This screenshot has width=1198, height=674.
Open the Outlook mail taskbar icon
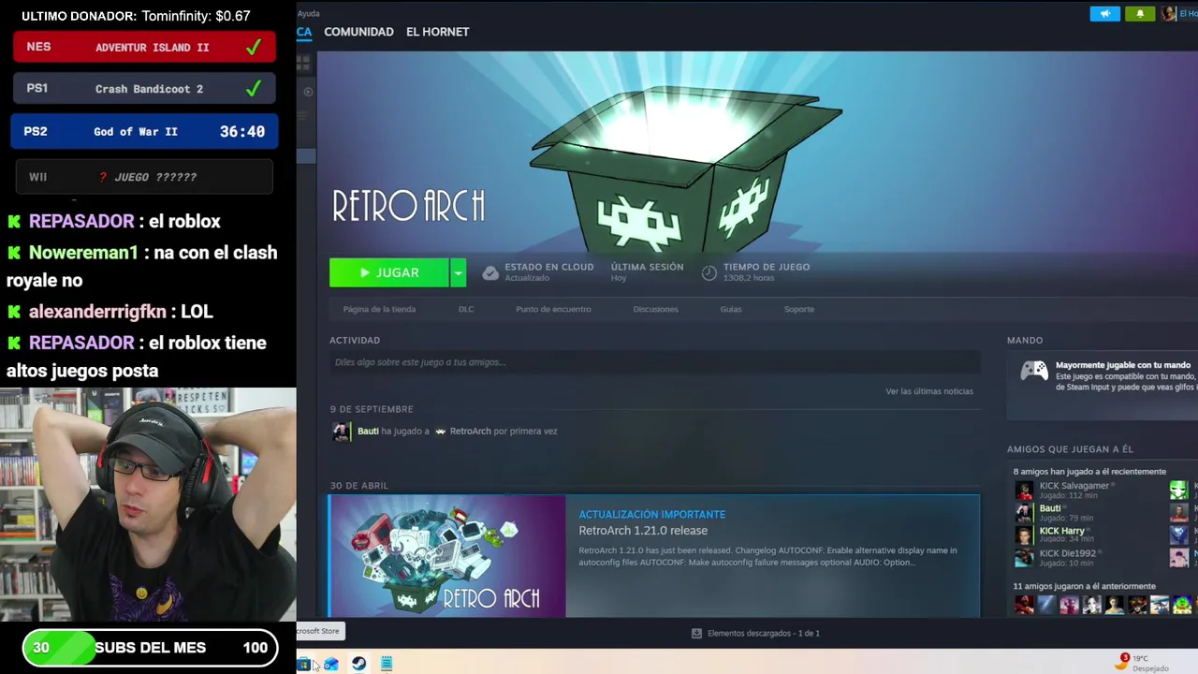(x=331, y=664)
